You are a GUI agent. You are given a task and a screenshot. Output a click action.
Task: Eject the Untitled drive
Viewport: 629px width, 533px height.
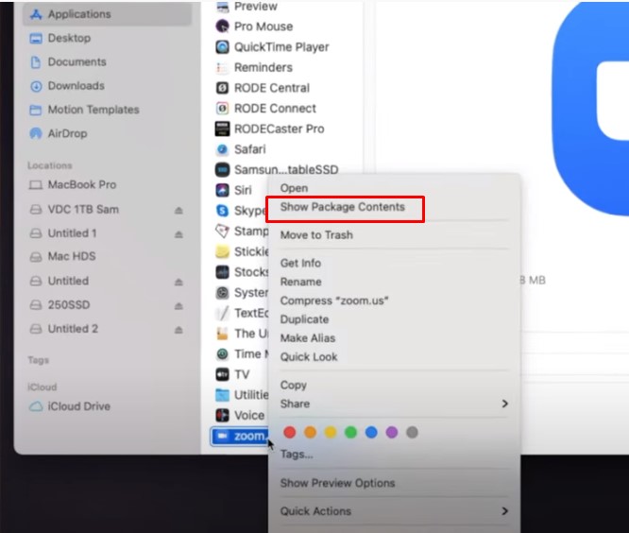[x=178, y=283]
